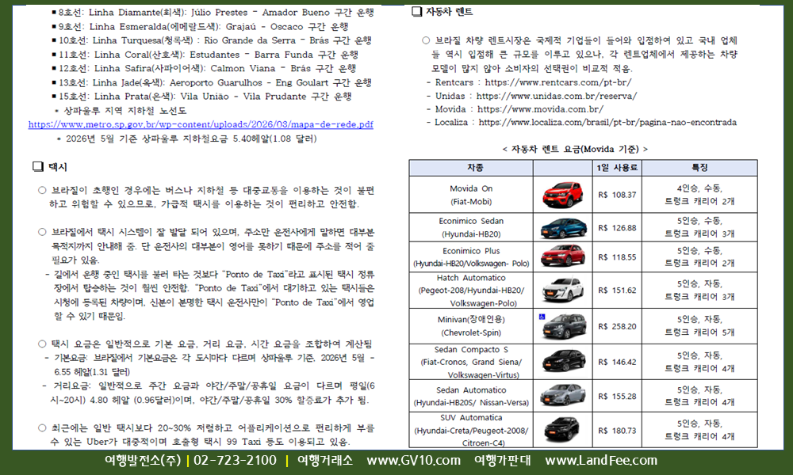Open the Localiza website URL

607,122
